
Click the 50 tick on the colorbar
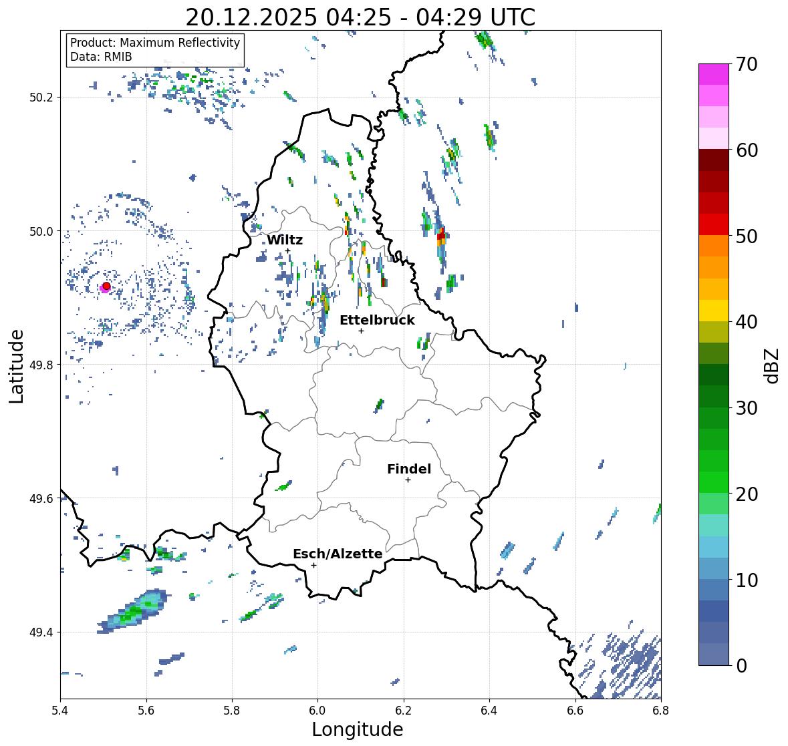(x=747, y=236)
